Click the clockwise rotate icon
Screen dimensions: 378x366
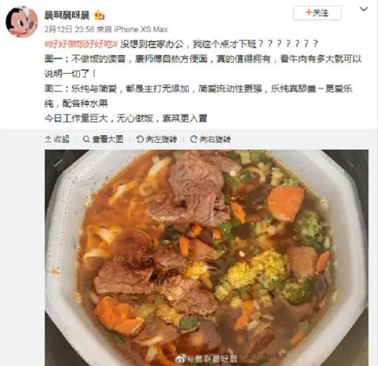(x=194, y=139)
